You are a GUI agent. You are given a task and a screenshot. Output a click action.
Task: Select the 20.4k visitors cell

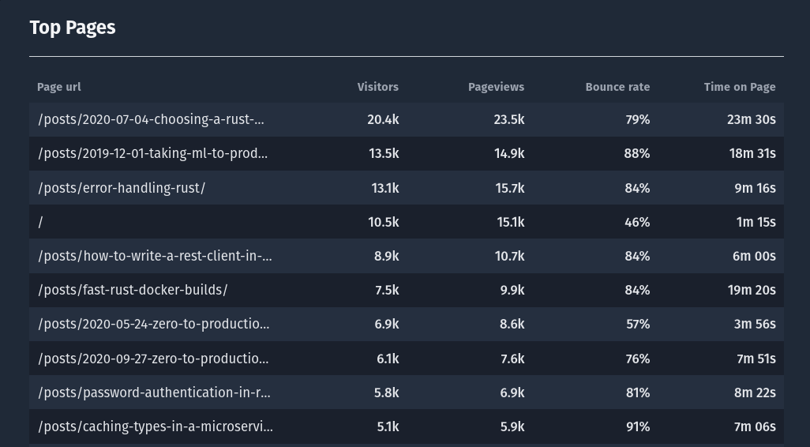(x=383, y=119)
